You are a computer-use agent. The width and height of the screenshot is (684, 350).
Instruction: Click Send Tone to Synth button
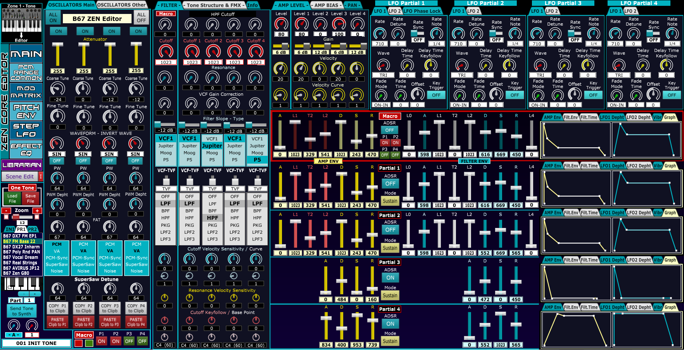[22, 311]
